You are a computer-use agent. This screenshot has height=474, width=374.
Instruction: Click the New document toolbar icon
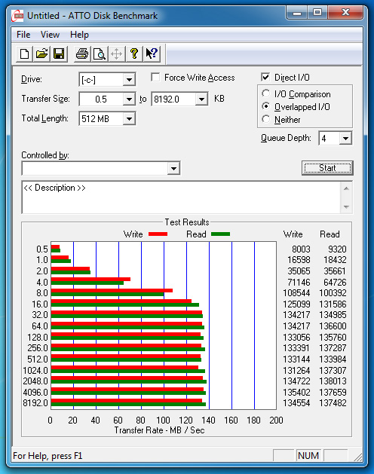[24, 54]
